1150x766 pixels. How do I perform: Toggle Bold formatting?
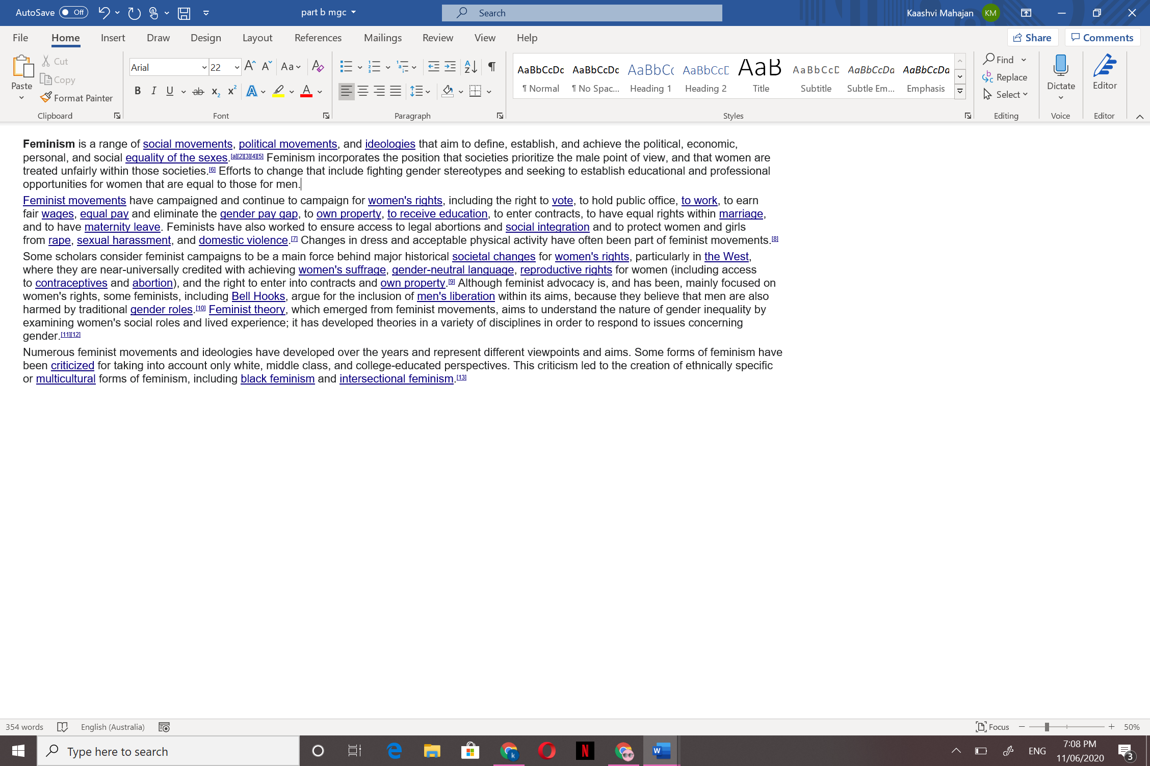pyautogui.click(x=137, y=91)
